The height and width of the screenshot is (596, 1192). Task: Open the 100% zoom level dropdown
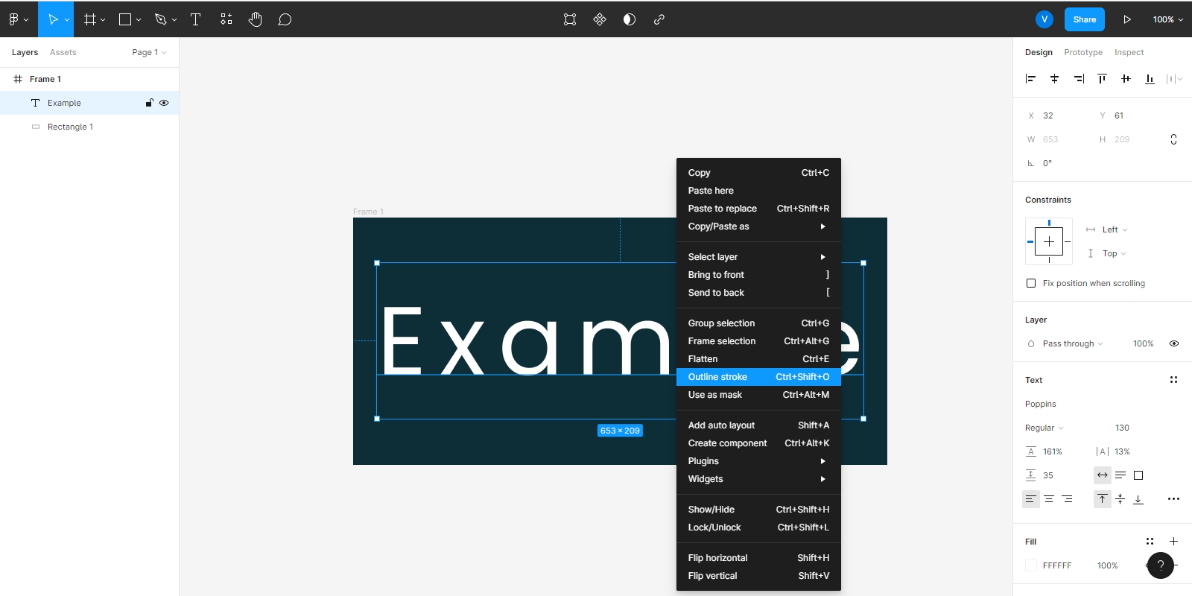pyautogui.click(x=1167, y=19)
